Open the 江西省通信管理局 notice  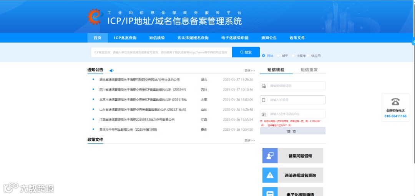coord(137,120)
